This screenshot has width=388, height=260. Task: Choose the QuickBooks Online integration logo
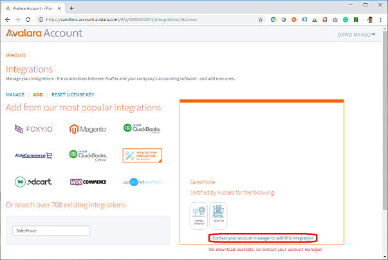pos(88,155)
